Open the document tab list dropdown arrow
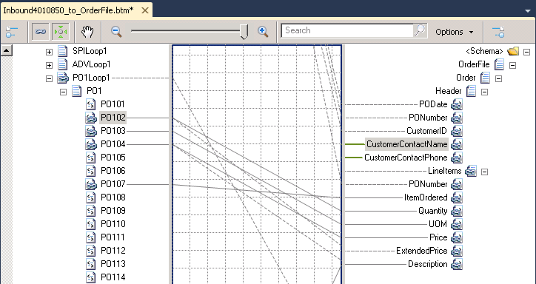536x284 pixels. [x=528, y=11]
